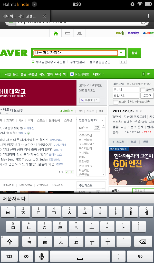Expand 더보기 menu dropdown
This screenshot has height=263, width=154.
pos(99,74)
